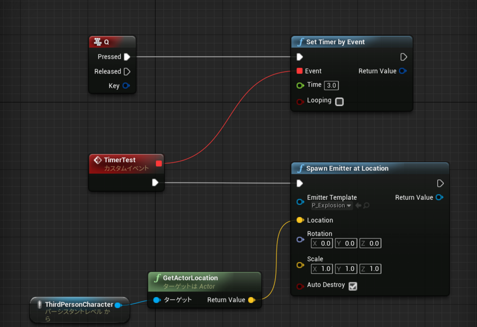477x327 pixels.
Task: Click the Released execution pin on Q node
Action: tap(127, 71)
